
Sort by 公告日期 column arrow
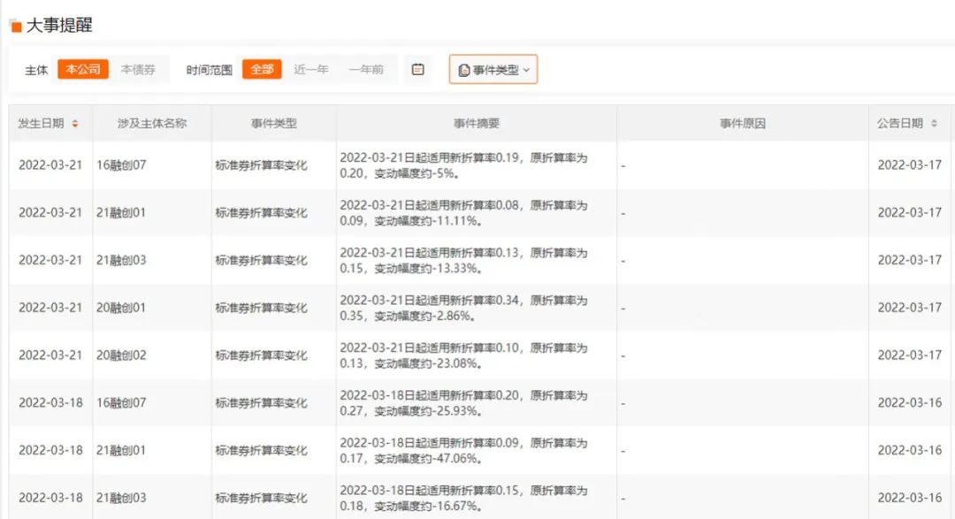point(935,124)
